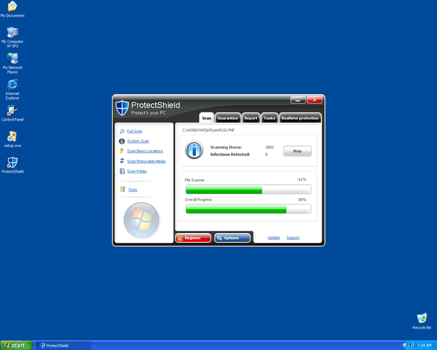Click the System Scan Windows icon

click(122, 141)
